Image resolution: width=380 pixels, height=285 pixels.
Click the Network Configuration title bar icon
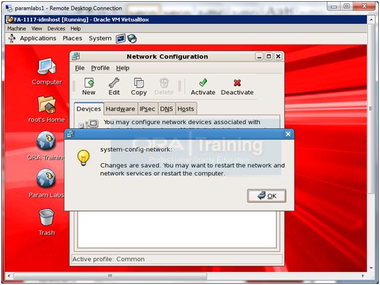click(76, 56)
